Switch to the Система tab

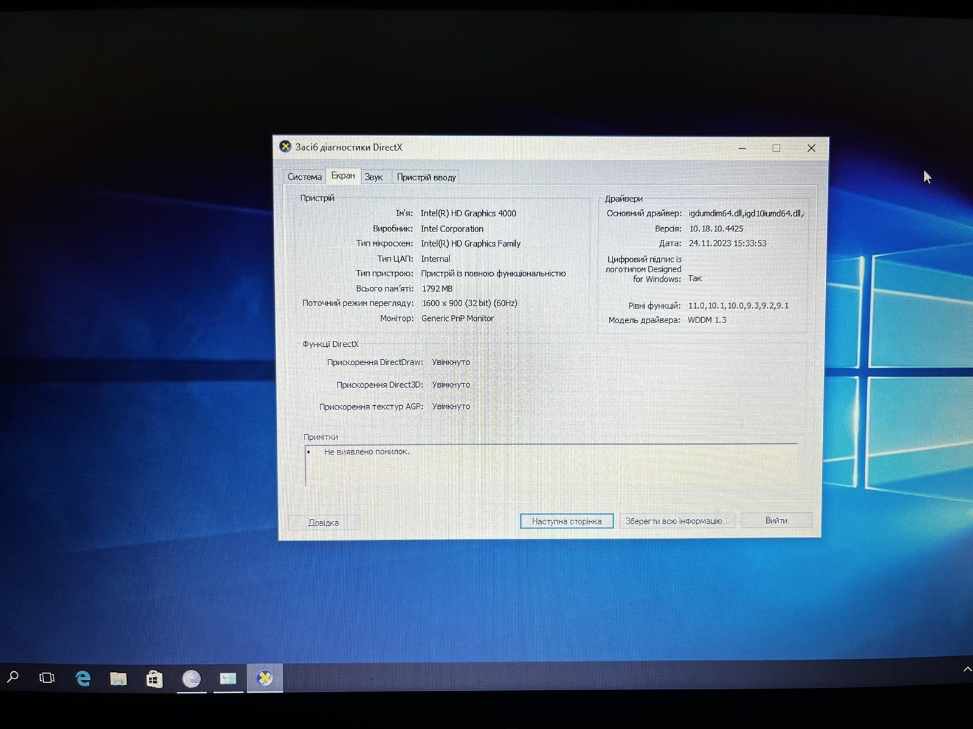point(305,177)
